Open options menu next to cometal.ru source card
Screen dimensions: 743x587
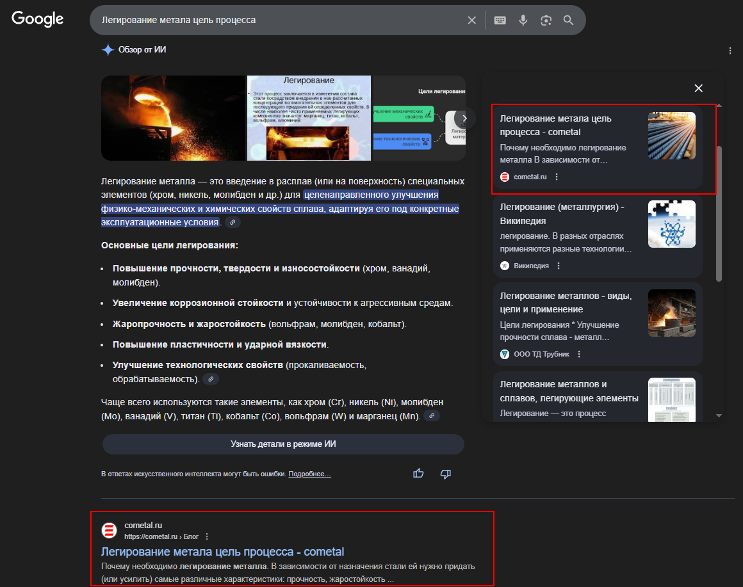coord(557,177)
